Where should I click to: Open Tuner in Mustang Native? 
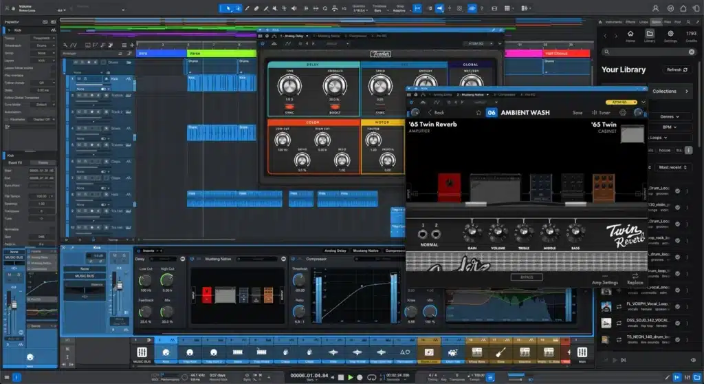[x=601, y=112]
